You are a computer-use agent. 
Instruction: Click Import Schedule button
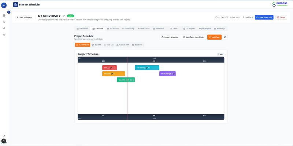pos(170,37)
